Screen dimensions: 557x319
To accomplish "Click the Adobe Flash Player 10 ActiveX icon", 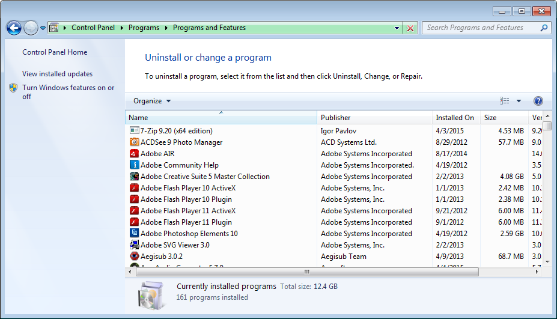I will click(134, 187).
